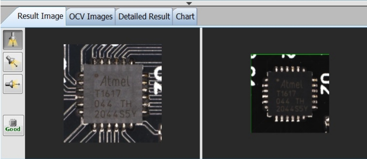Click the right green-bordered reference image
Screen dimensions: 367x159
pyautogui.click(x=290, y=93)
